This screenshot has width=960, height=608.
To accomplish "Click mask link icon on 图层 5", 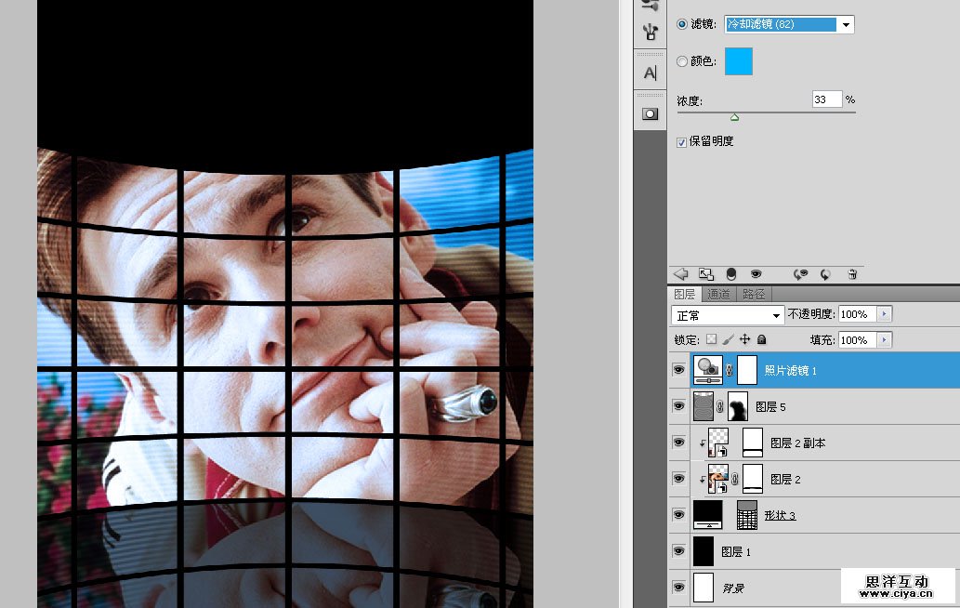I will point(720,406).
